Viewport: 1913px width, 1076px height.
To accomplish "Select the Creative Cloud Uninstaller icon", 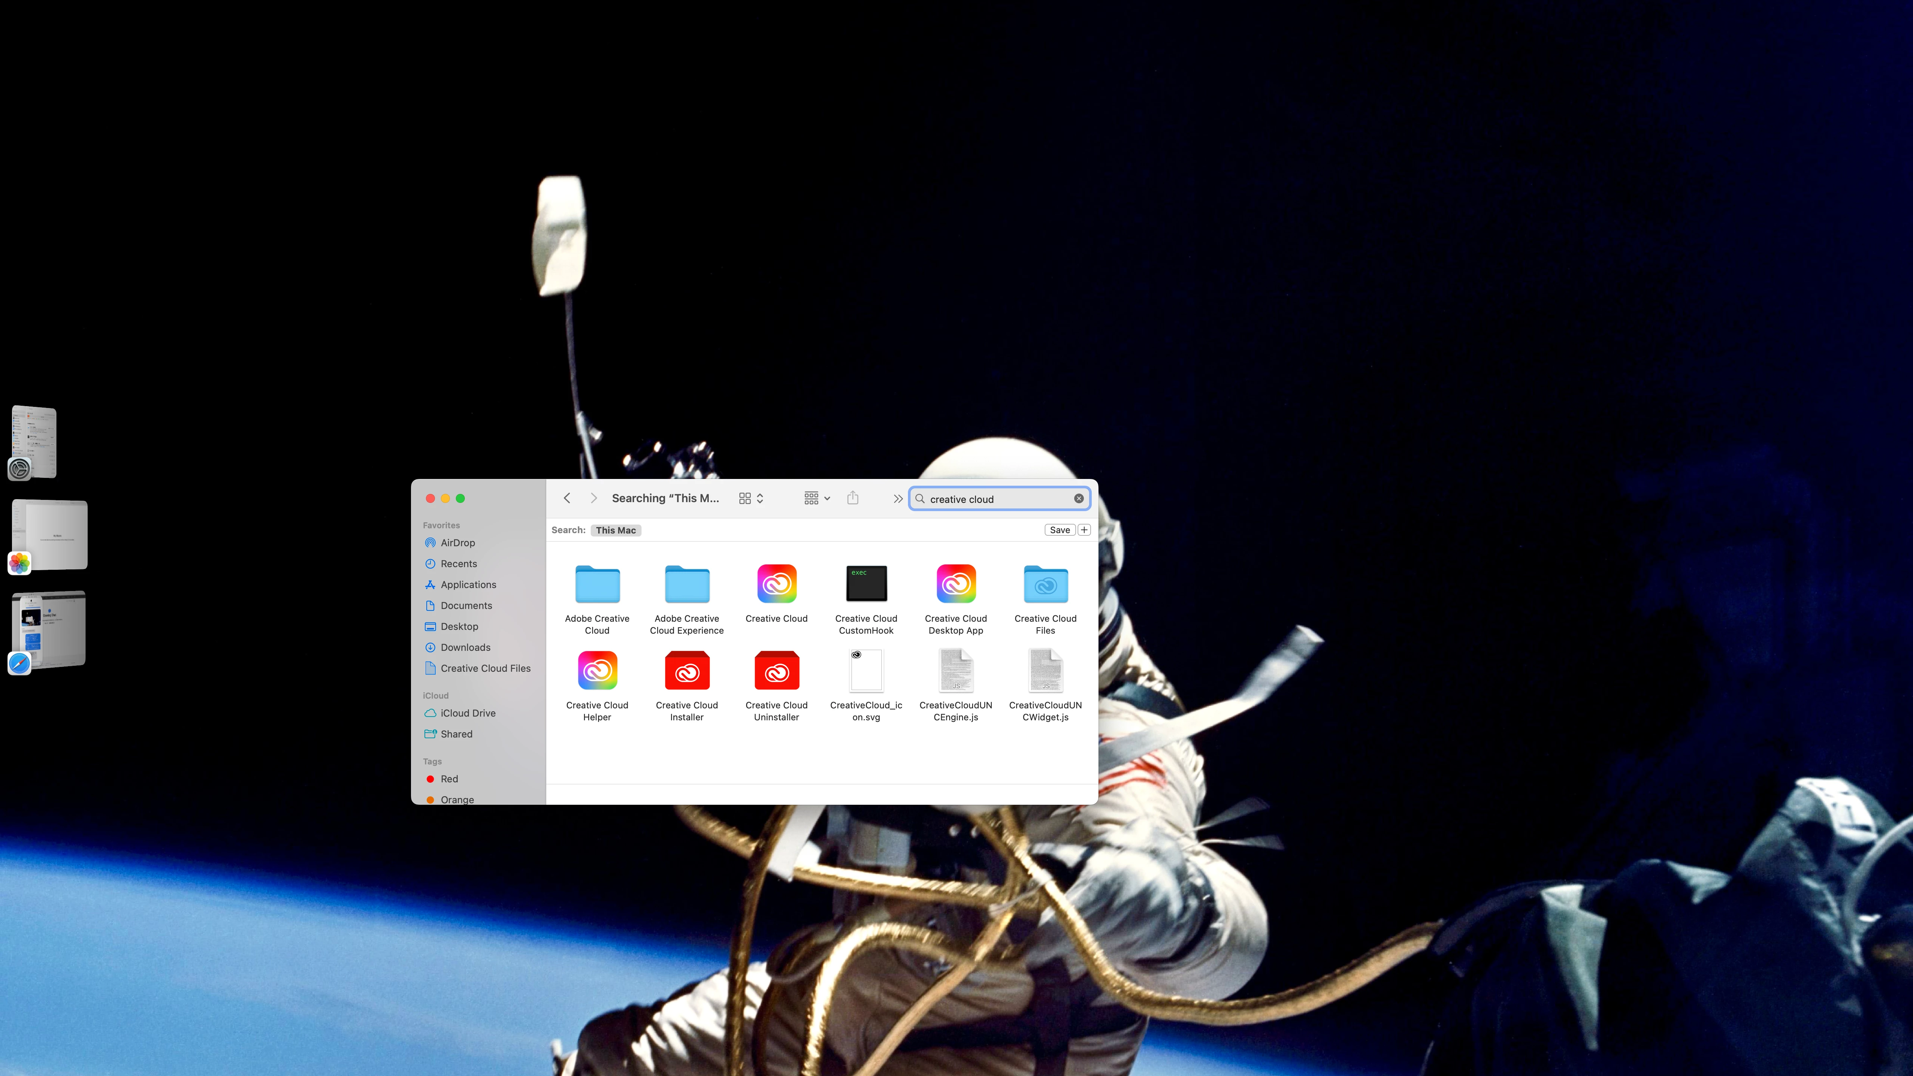I will 776,671.
